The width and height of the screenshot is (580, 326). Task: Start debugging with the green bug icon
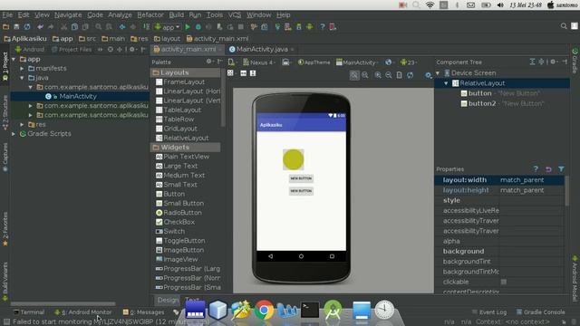(x=198, y=26)
